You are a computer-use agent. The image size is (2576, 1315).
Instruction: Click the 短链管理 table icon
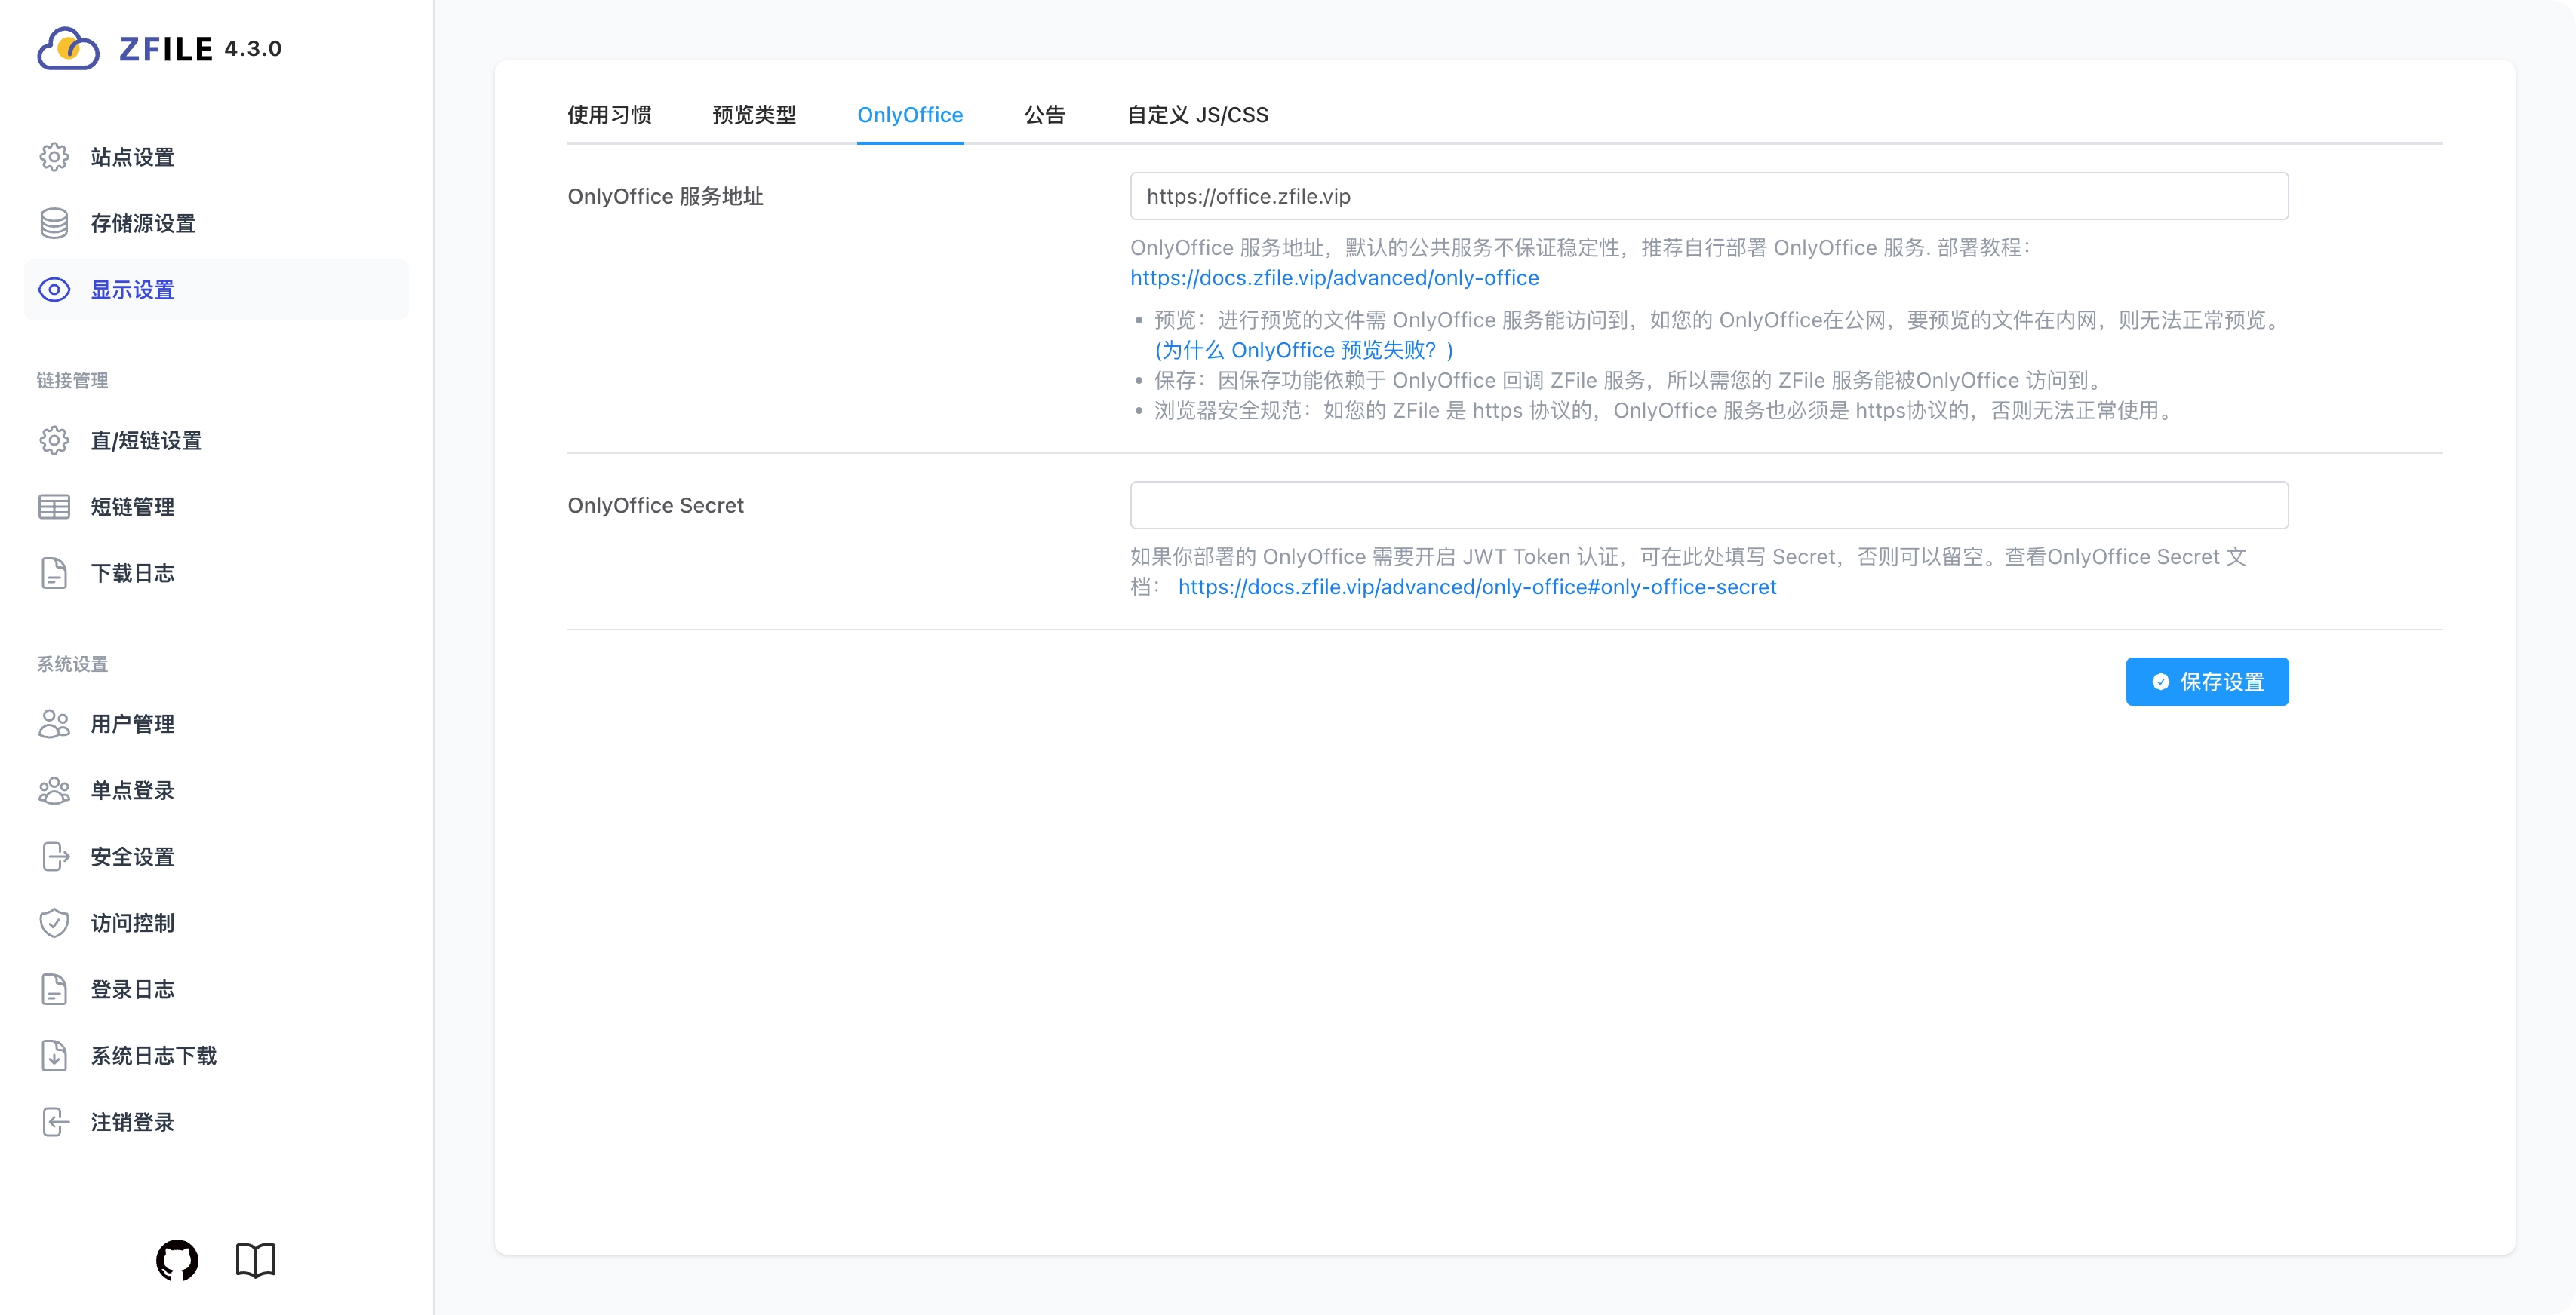pos(54,507)
